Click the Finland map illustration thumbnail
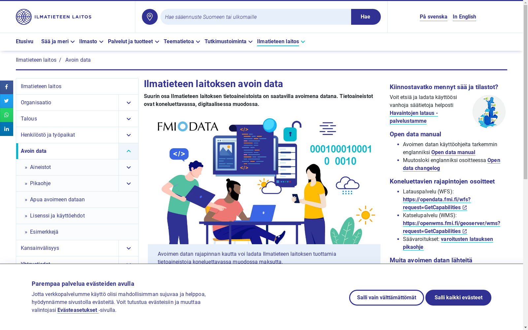Viewport: 528px width, 330px height. [489, 112]
